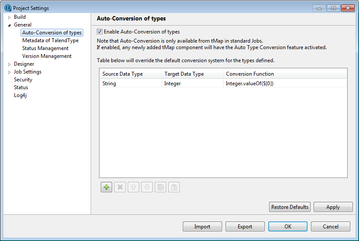Open Status Management settings page
Image resolution: width=359 pixels, height=241 pixels.
(x=45, y=48)
